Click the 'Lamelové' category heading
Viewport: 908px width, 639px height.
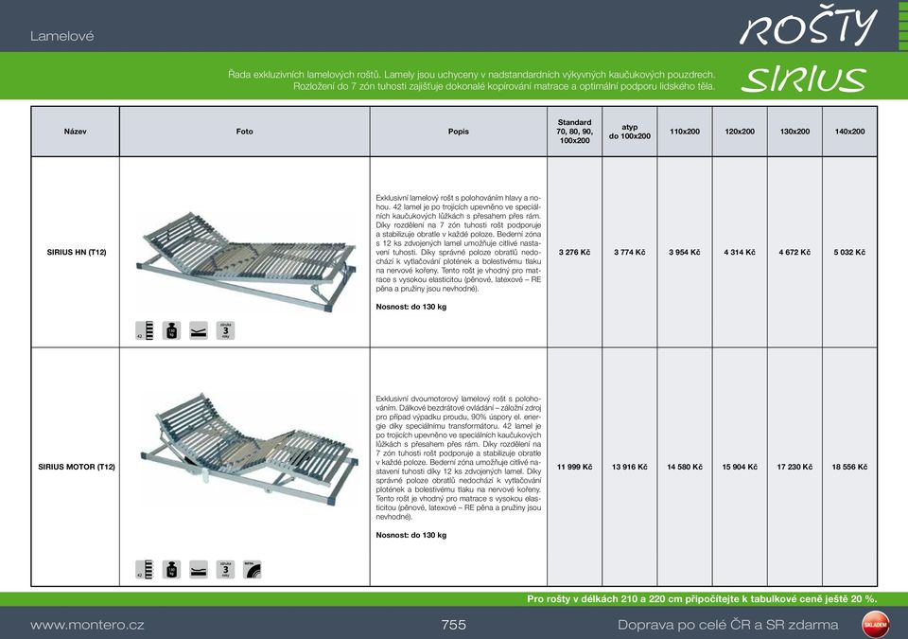tap(62, 36)
